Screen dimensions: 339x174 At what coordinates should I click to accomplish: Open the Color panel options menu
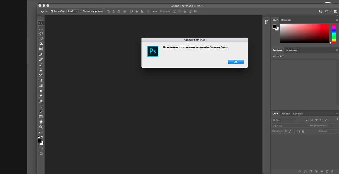point(337,20)
